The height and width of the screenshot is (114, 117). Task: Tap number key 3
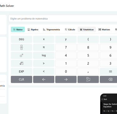[108, 63]
